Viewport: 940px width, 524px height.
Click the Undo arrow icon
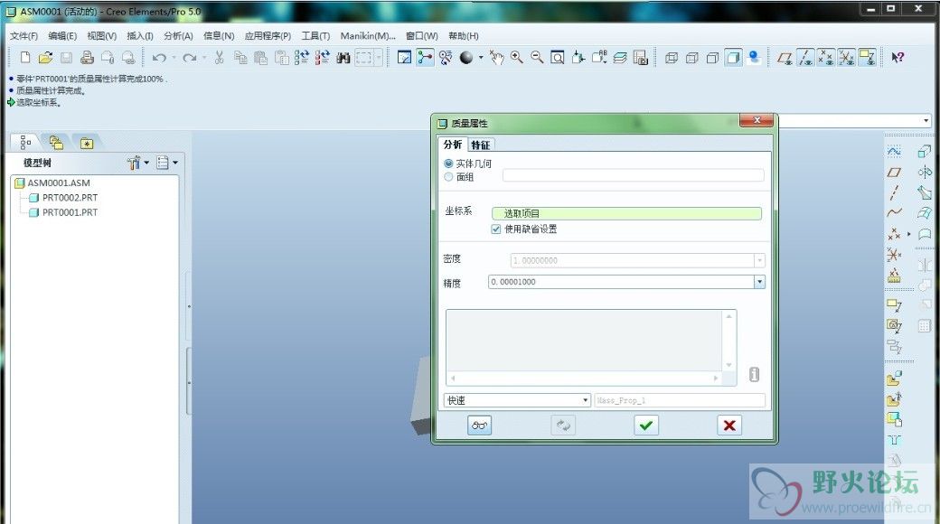tap(159, 58)
